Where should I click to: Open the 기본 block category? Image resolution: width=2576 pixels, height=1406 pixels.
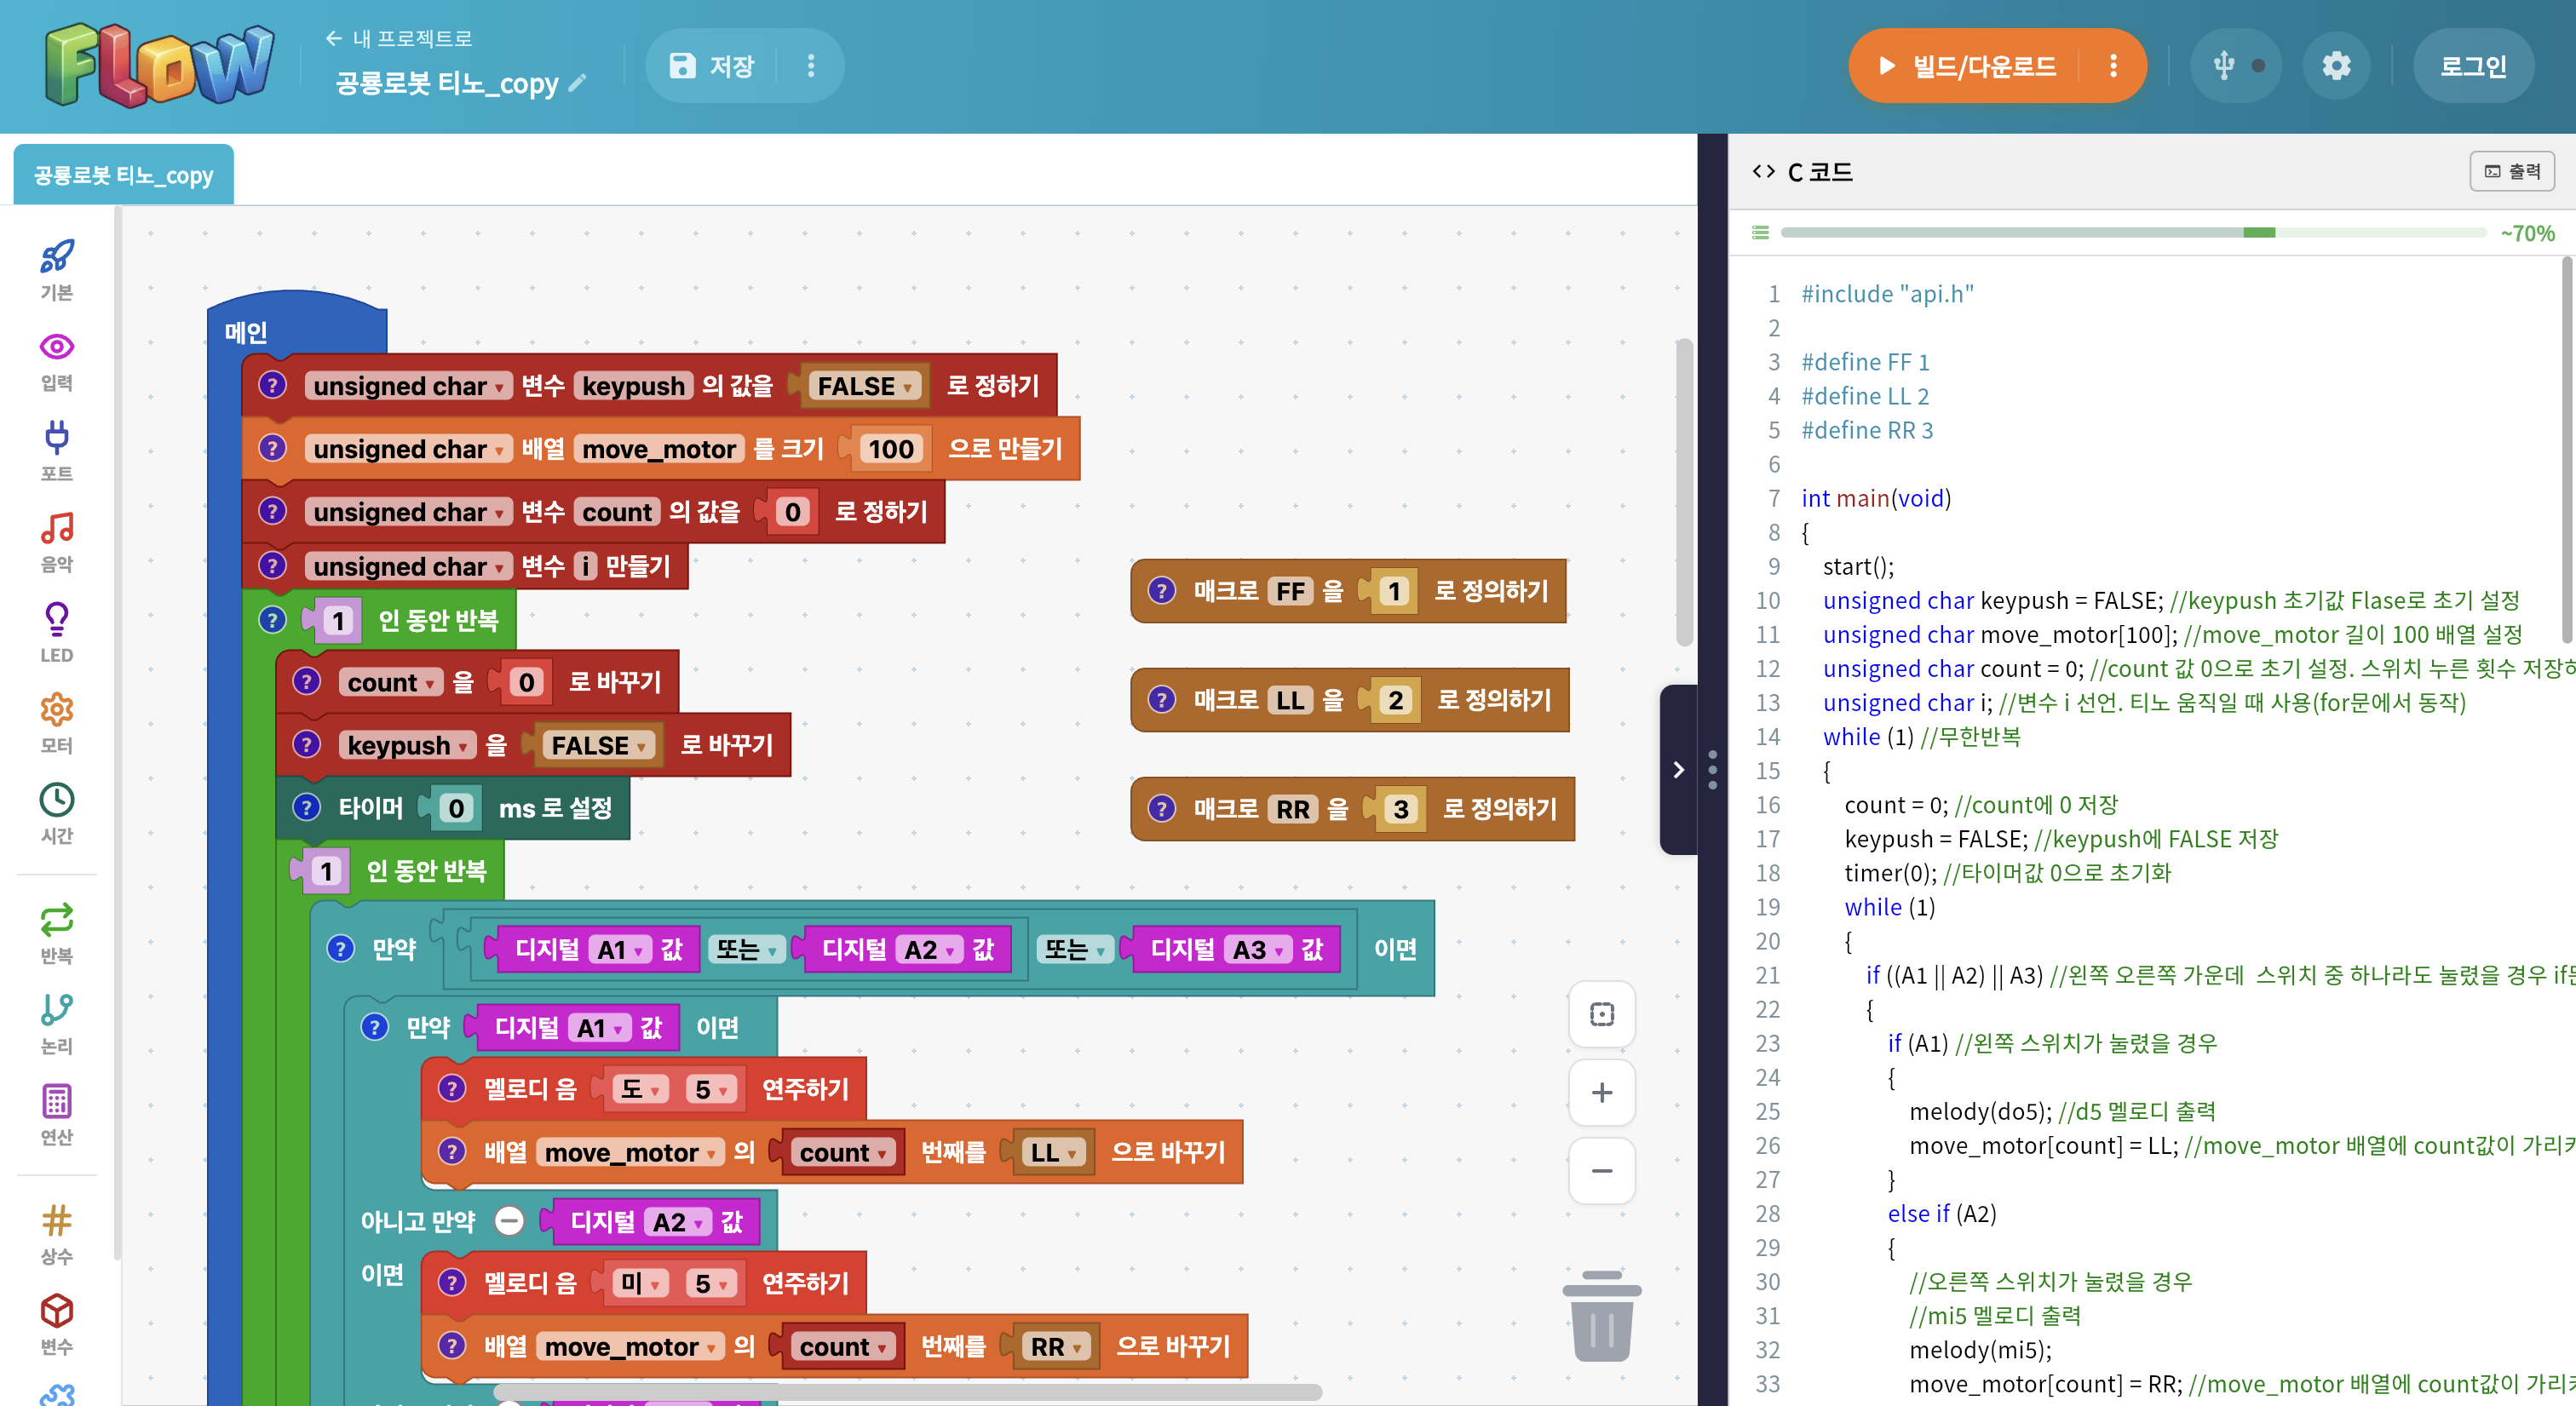57,270
